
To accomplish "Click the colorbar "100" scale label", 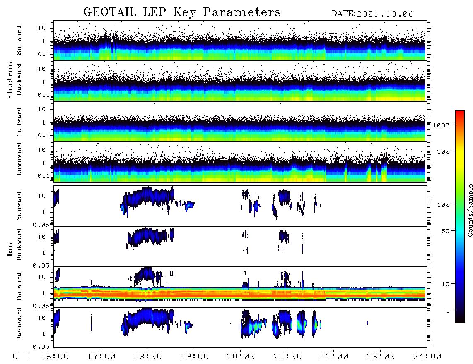I will tap(444, 205).
